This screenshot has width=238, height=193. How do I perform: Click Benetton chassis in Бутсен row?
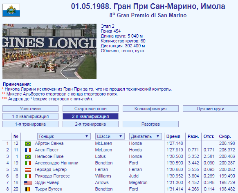coord(104,189)
